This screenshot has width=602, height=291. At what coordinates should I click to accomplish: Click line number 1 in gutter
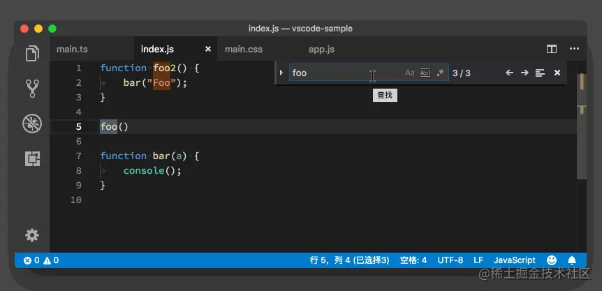click(x=79, y=68)
